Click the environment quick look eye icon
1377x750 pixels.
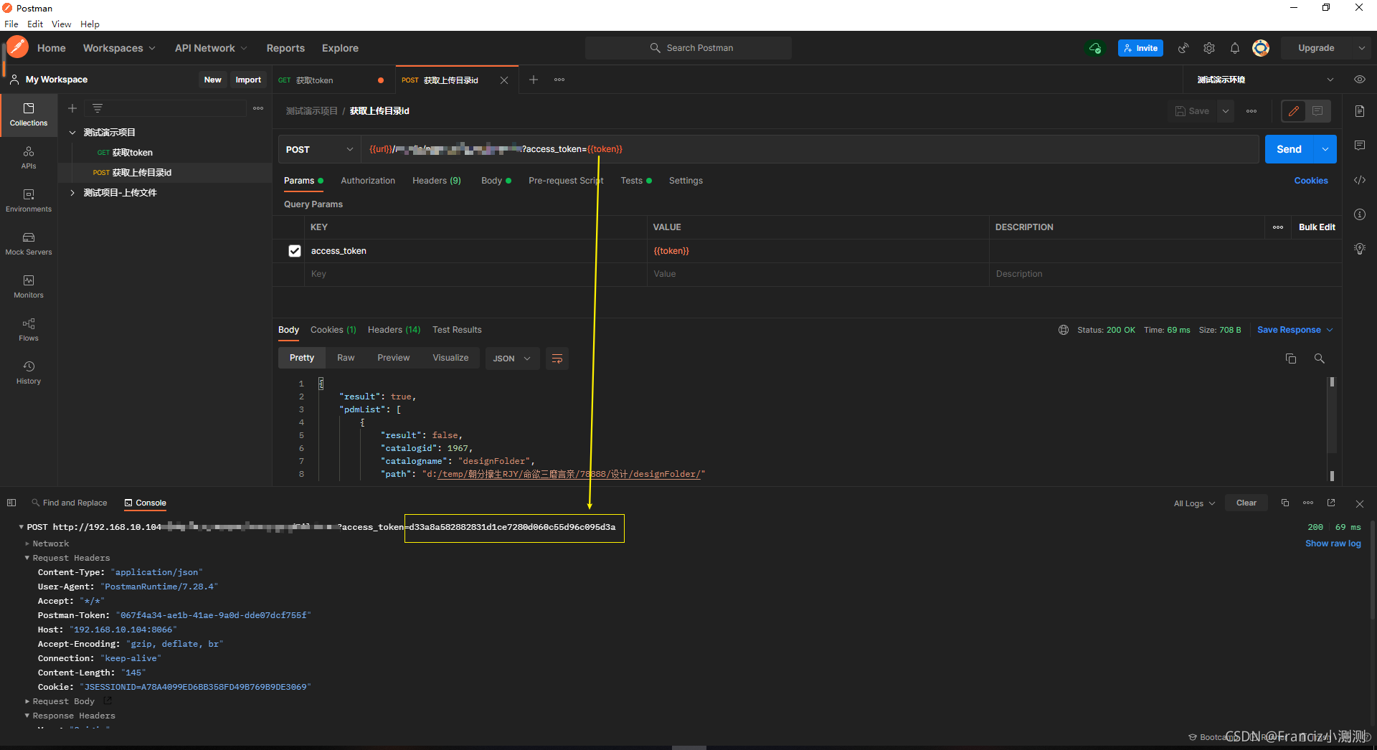pos(1360,80)
